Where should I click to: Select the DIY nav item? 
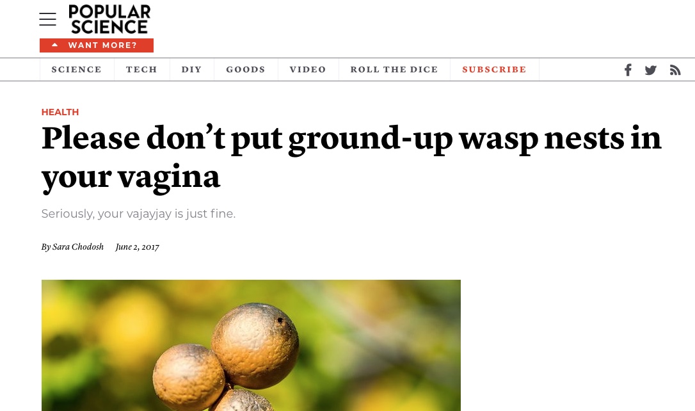[x=191, y=70]
